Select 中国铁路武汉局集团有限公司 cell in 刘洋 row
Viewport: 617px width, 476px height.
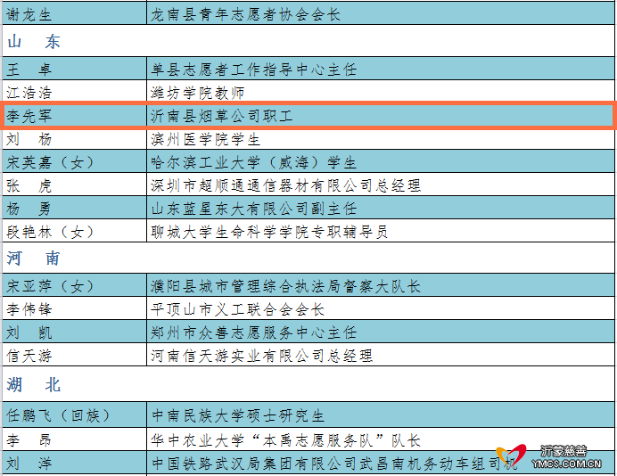click(x=381, y=463)
